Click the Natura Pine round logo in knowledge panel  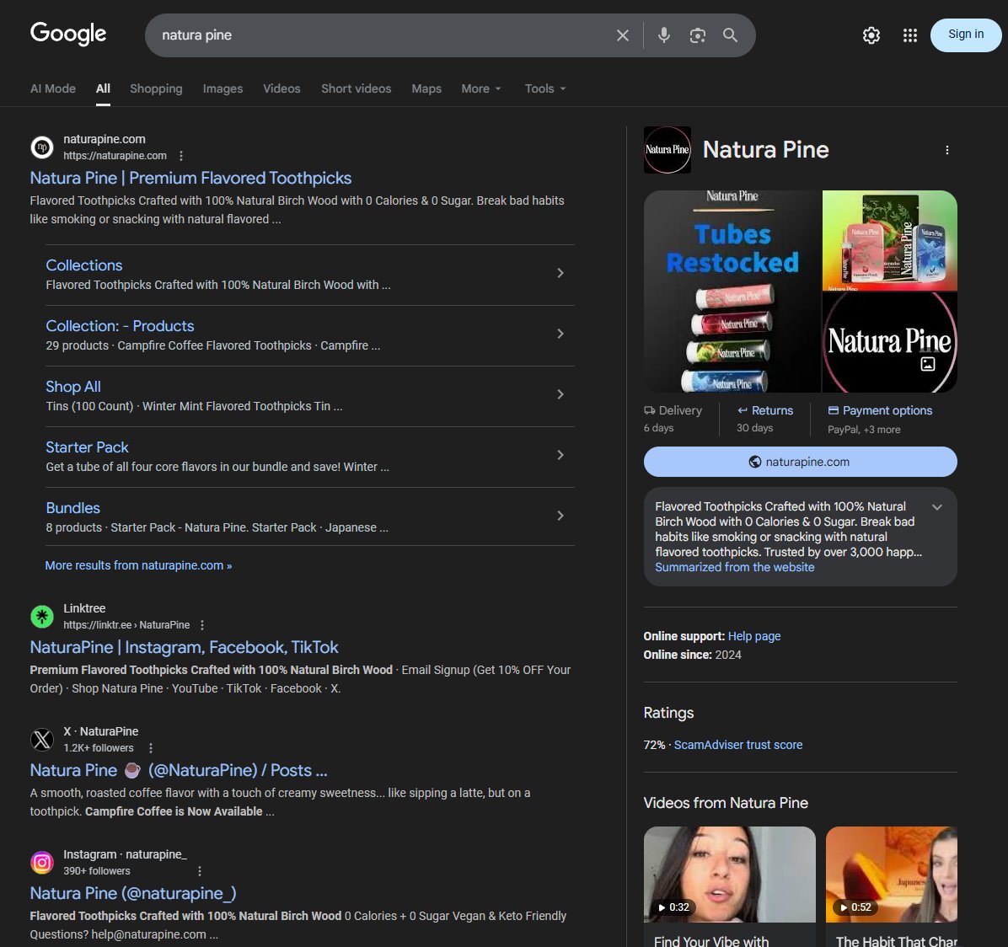click(x=668, y=150)
